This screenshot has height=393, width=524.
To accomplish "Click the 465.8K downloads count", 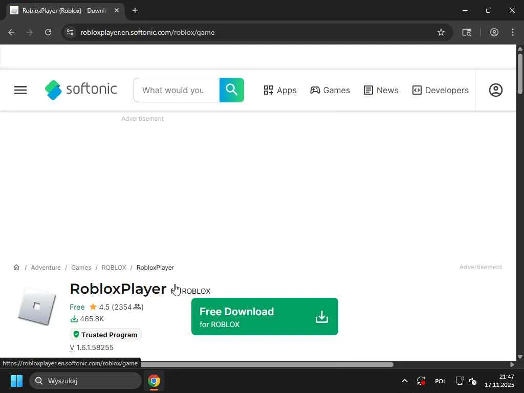I will pos(87,319).
